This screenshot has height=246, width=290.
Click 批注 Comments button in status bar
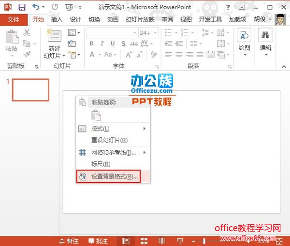tap(98, 241)
